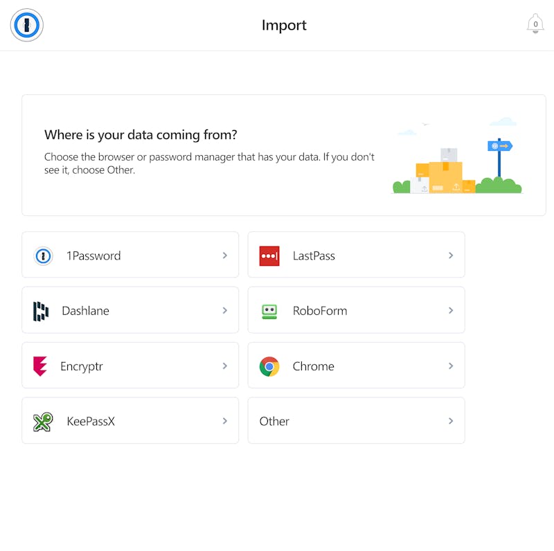This screenshot has width=554, height=551.
Task: Choose LastPass as import source
Action: (x=356, y=255)
